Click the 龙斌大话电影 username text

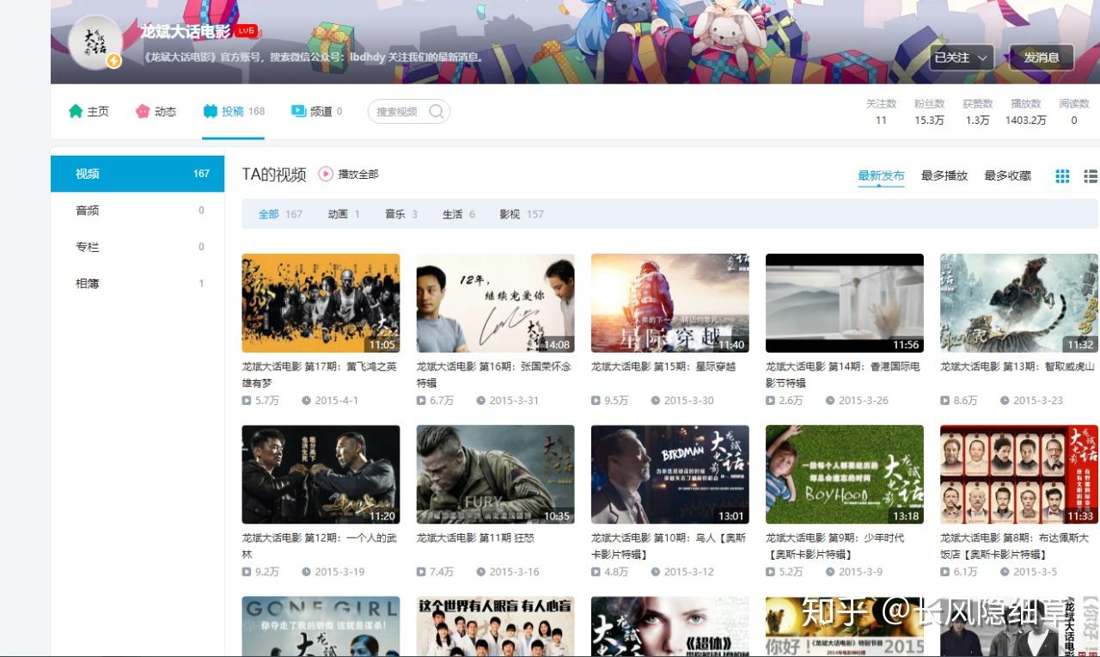[186, 32]
